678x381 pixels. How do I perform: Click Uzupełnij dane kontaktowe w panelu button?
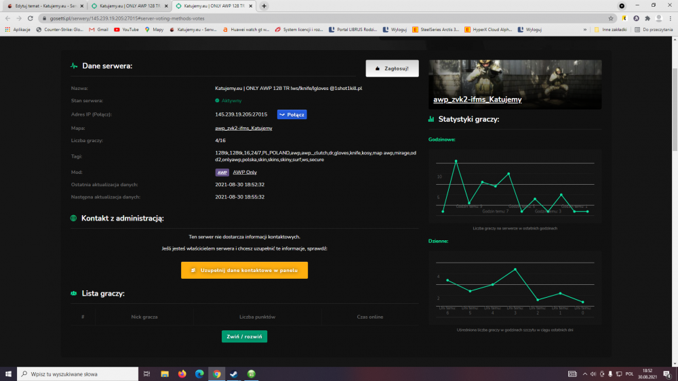(244, 270)
